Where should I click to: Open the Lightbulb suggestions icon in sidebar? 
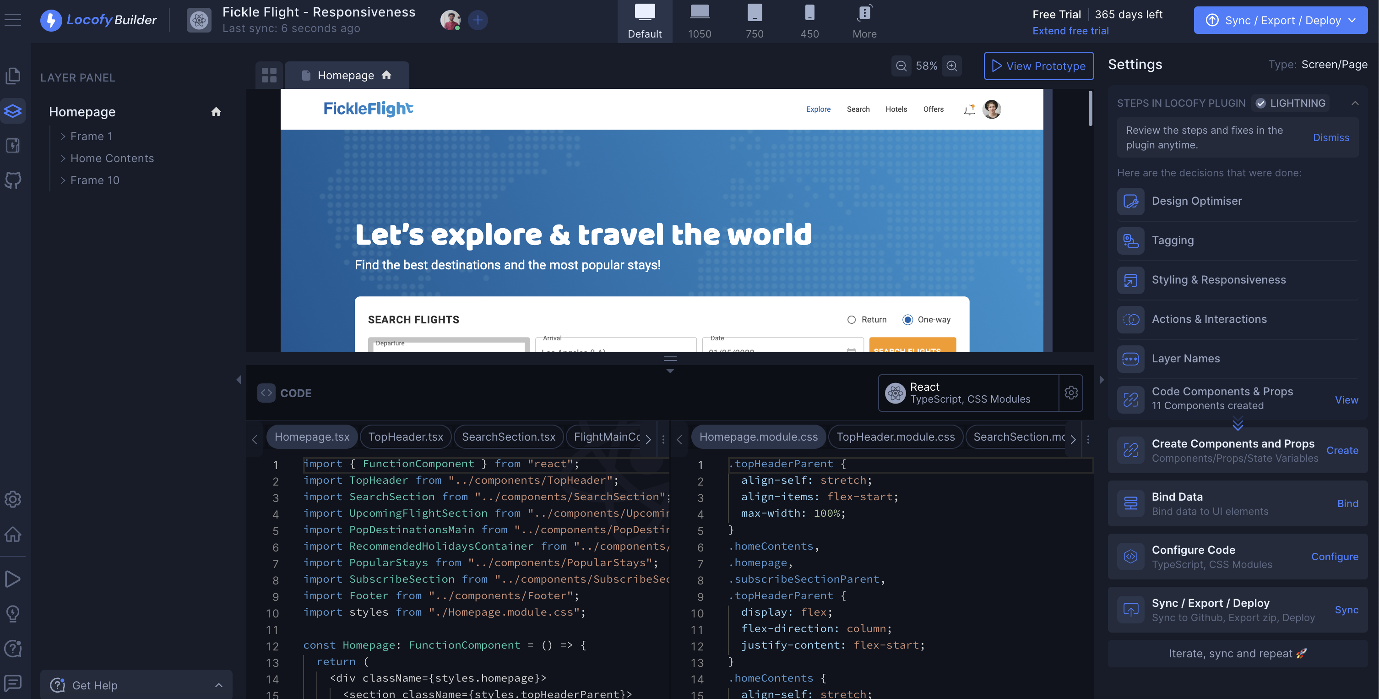13,614
